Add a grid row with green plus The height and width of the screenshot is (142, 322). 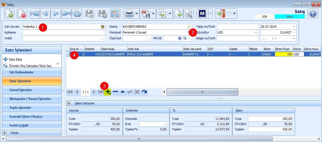(x=108, y=92)
